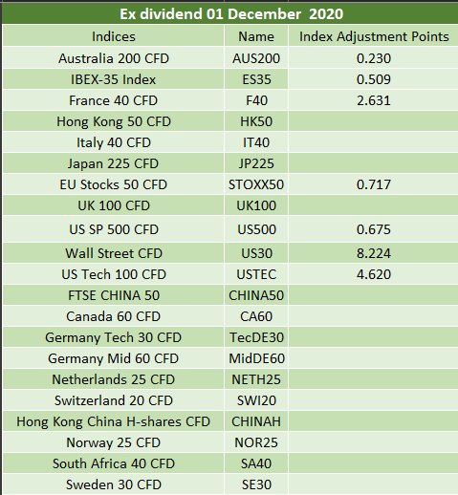Click the JP225 name cell
This screenshot has width=458, height=495.
click(x=256, y=163)
